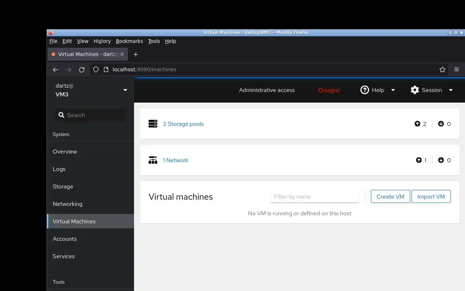
Task: Open the Help menu in menu bar
Action: (170, 41)
